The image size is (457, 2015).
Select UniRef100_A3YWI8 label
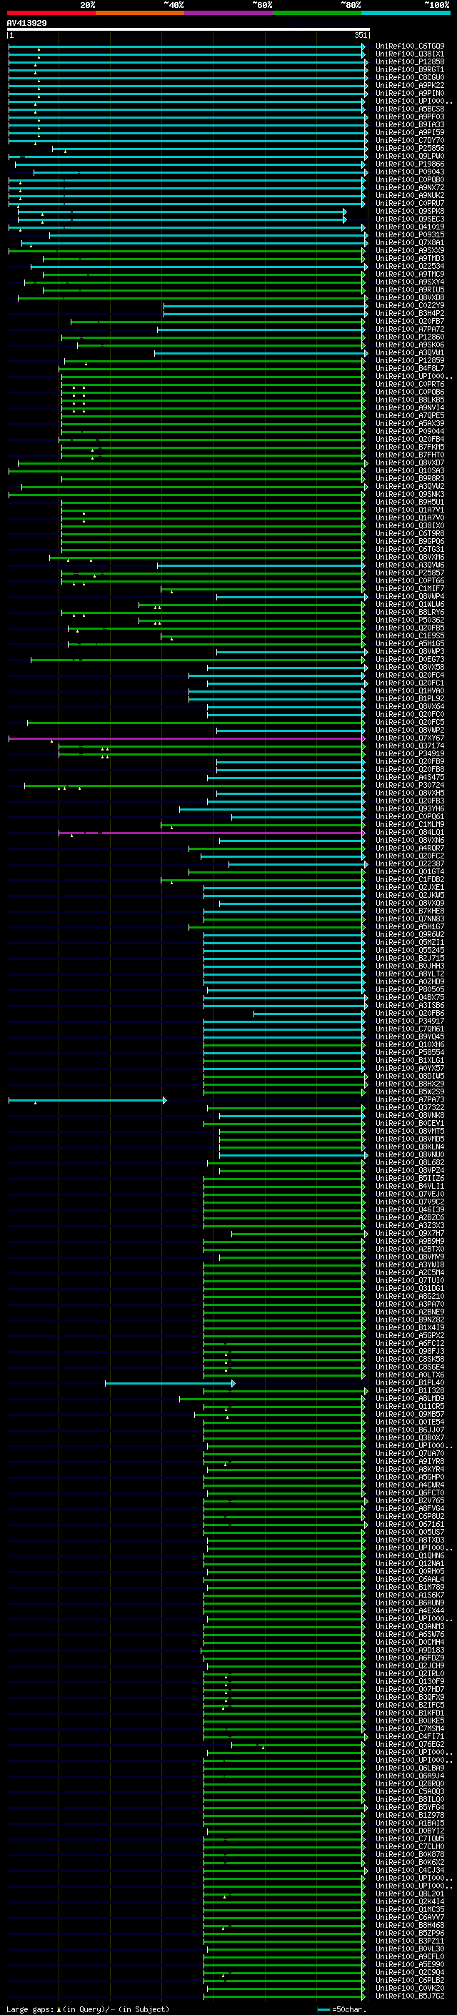click(x=410, y=1265)
